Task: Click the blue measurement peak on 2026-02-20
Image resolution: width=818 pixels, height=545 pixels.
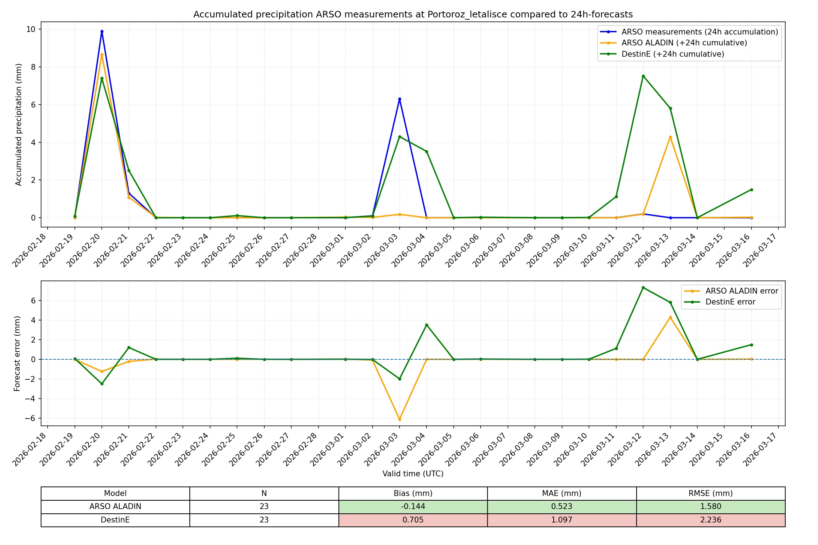Action: (102, 32)
